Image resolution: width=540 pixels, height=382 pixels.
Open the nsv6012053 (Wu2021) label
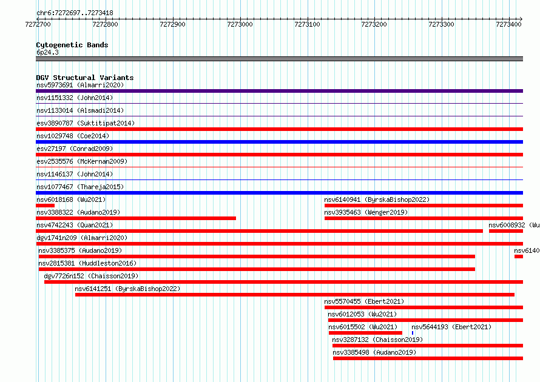point(362,314)
